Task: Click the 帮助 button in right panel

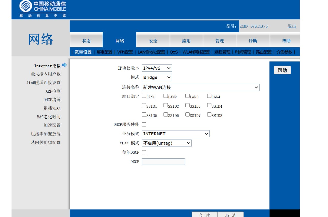Action: 282,70
